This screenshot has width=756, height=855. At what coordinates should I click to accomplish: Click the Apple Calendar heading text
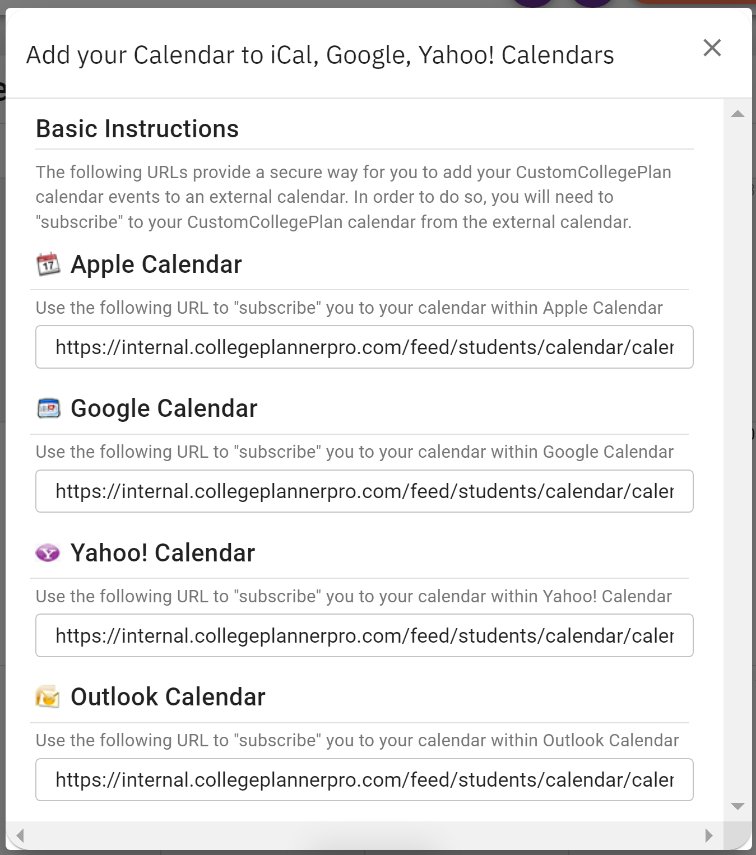(156, 264)
